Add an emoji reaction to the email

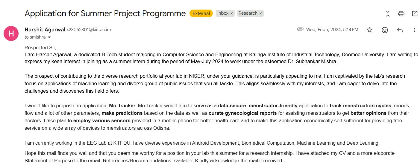(x=385, y=30)
